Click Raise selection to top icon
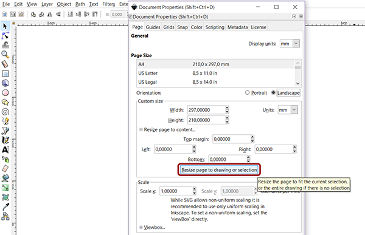Viewport: 365px width, 235px height. coord(95,15)
